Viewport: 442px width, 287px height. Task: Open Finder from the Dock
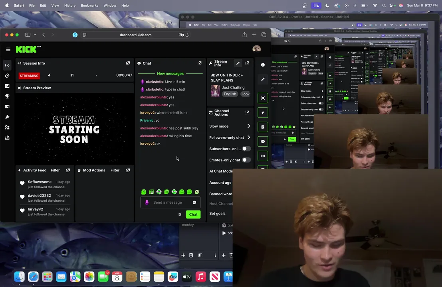[20, 277]
